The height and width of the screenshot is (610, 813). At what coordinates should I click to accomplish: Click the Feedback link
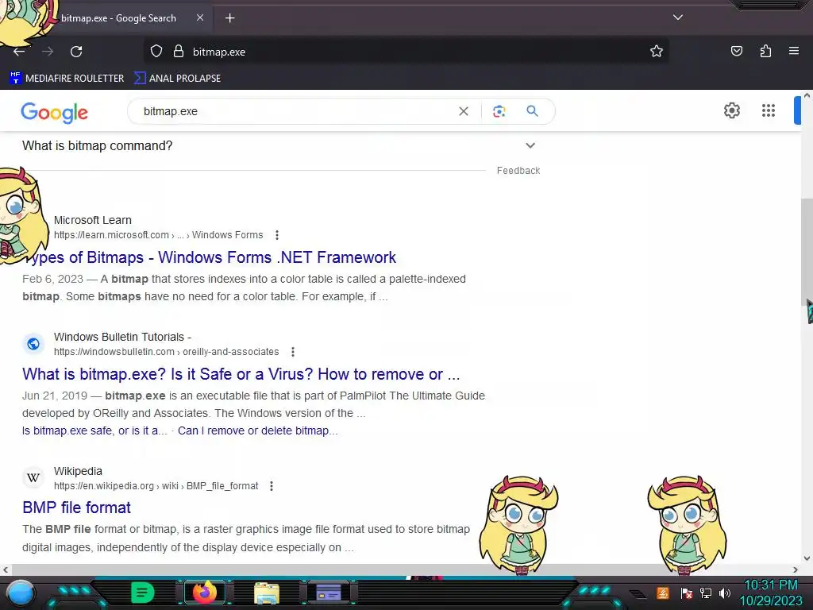518,171
